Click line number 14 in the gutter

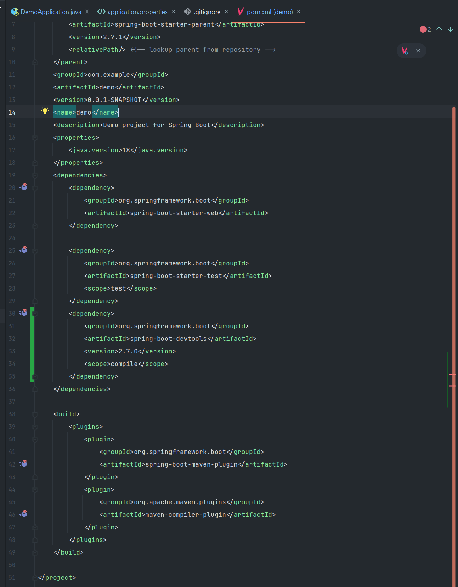coord(12,112)
